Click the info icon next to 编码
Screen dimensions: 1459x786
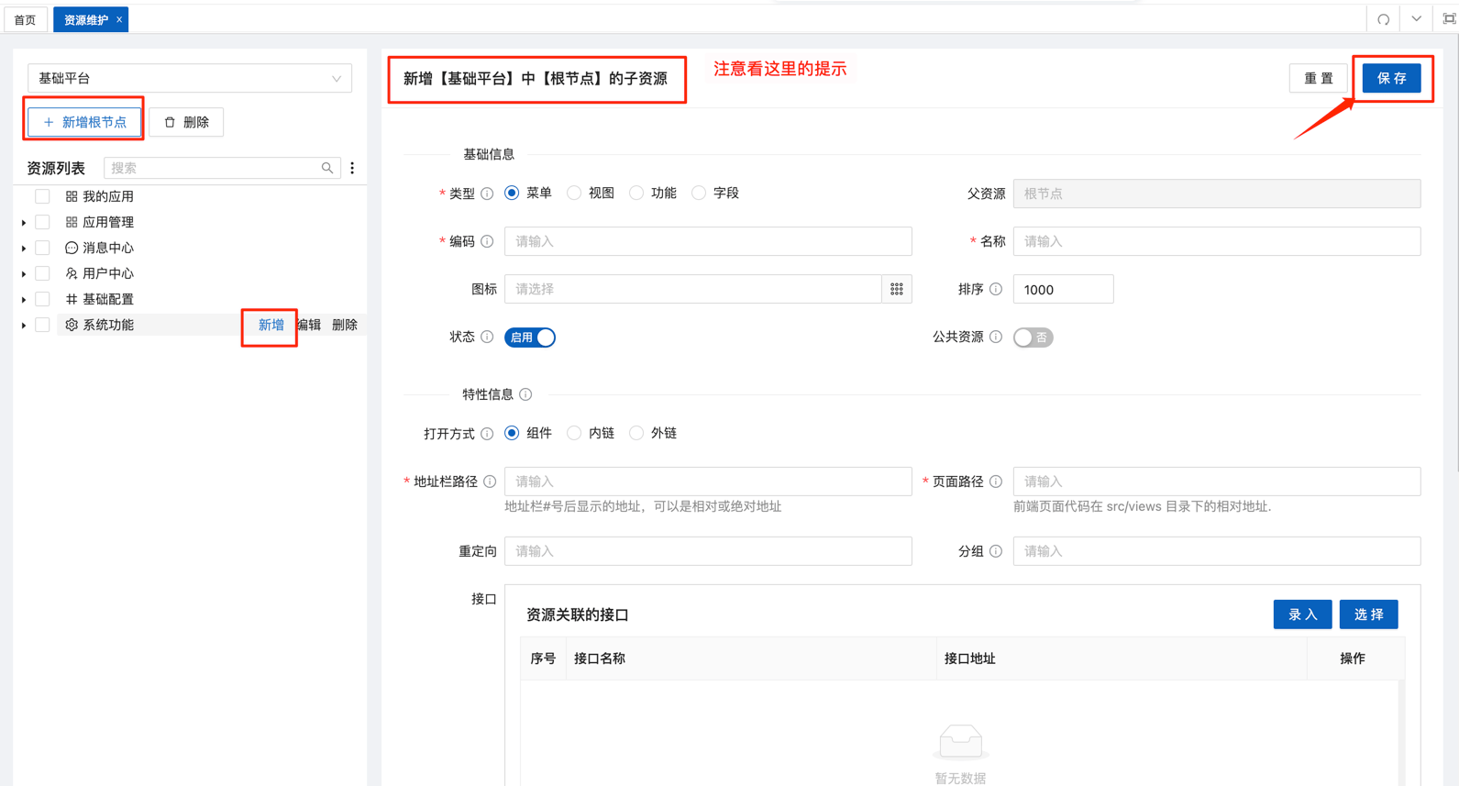click(487, 241)
